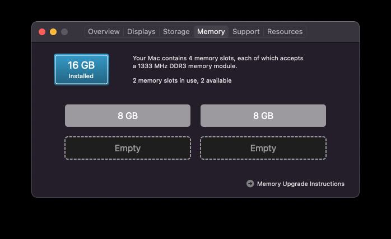The image size is (391, 239).
Task: Show the Resources tab
Action: tap(285, 32)
